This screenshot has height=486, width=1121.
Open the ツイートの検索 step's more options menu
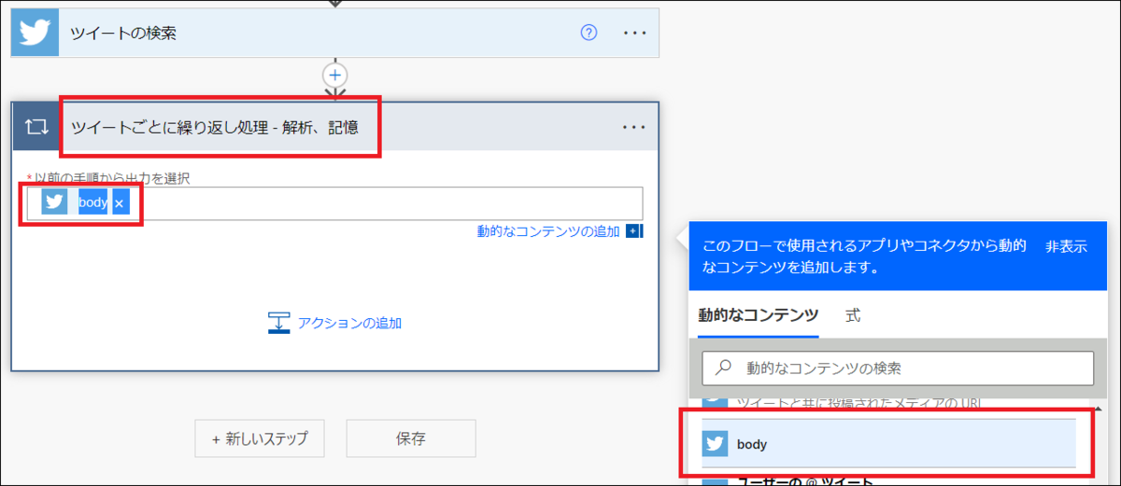634,33
